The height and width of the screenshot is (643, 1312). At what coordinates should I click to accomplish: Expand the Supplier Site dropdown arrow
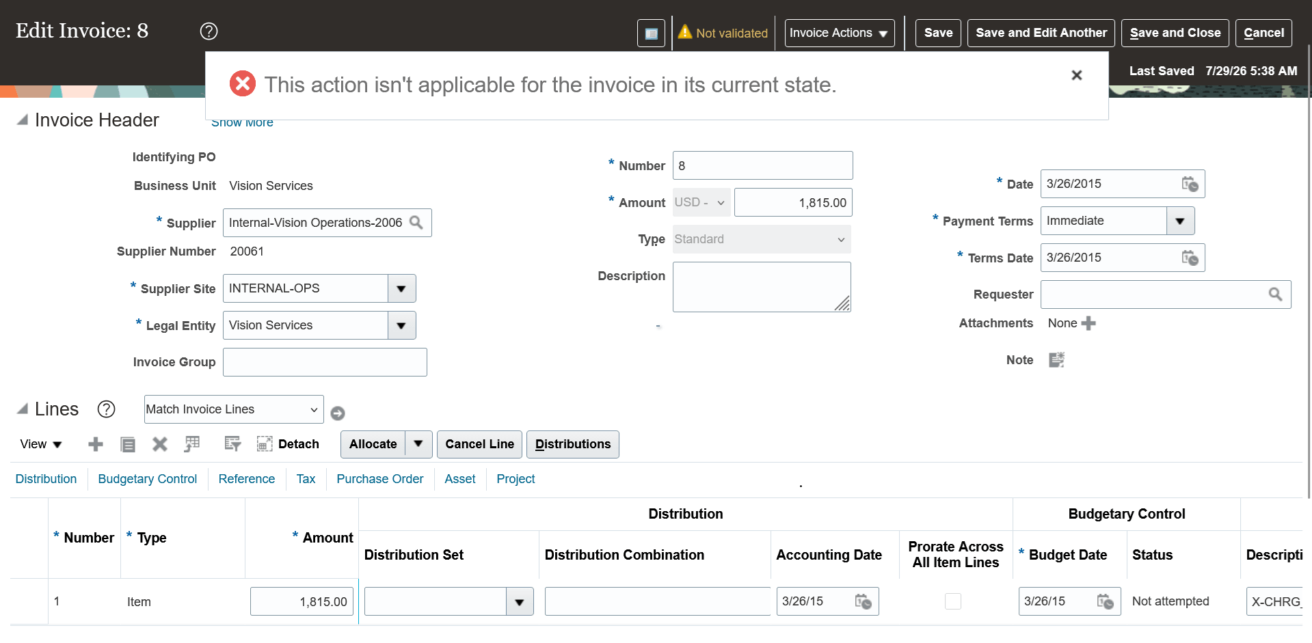point(401,288)
